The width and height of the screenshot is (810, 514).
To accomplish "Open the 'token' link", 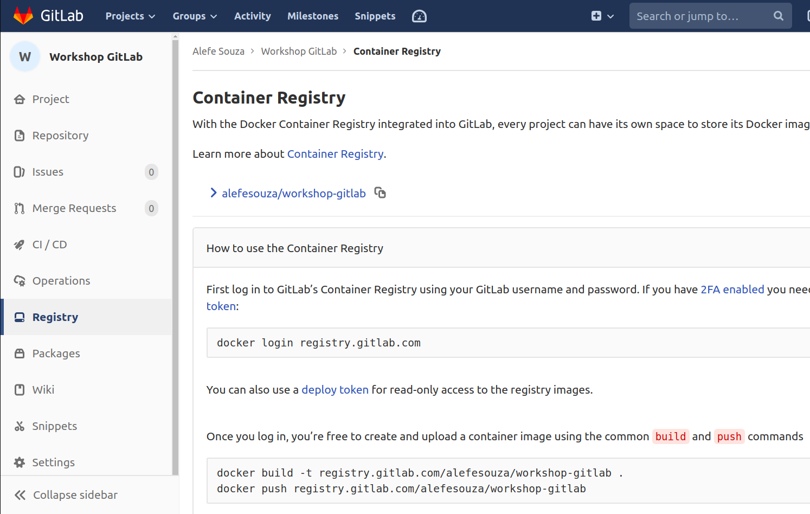I will [221, 306].
